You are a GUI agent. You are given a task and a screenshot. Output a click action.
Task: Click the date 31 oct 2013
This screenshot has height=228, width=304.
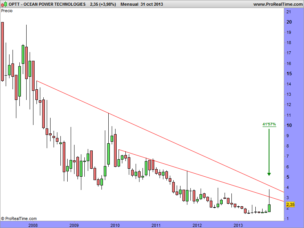152,4
